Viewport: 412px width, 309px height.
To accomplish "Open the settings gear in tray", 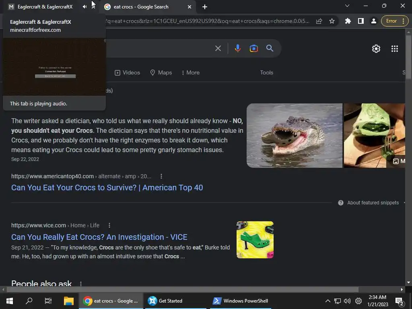I will pyautogui.click(x=358, y=301).
